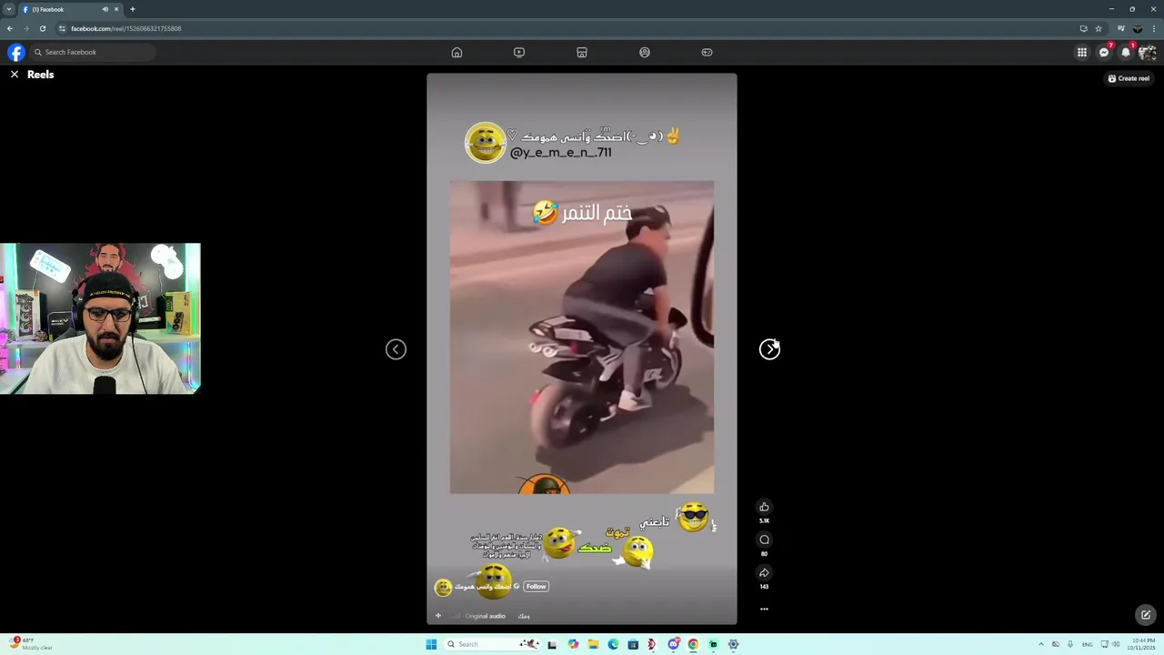This screenshot has width=1164, height=655.
Task: Open the volume speaker tray icon
Action: tap(1116, 644)
